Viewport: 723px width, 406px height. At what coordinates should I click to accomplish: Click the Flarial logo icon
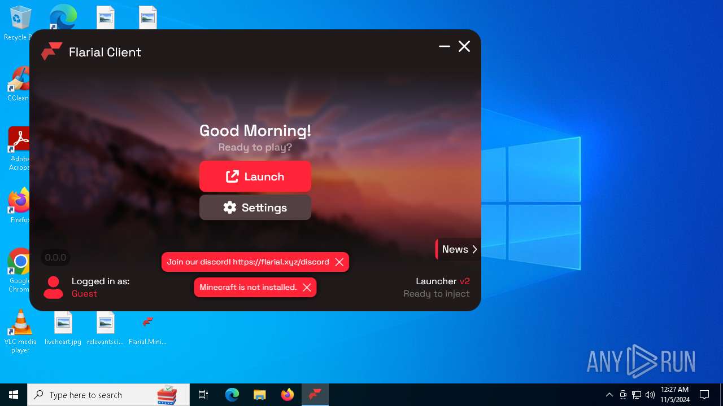pos(51,51)
